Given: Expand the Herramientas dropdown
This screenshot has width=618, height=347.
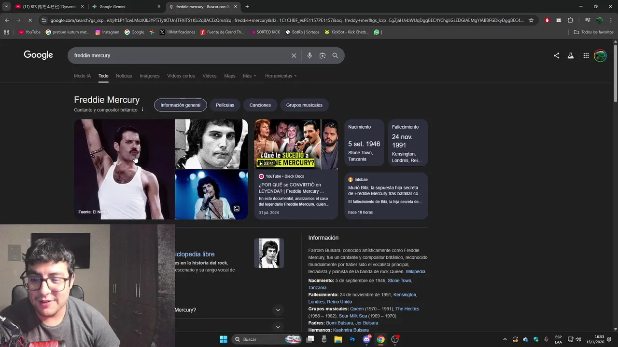Looking at the screenshot, I should (x=281, y=76).
